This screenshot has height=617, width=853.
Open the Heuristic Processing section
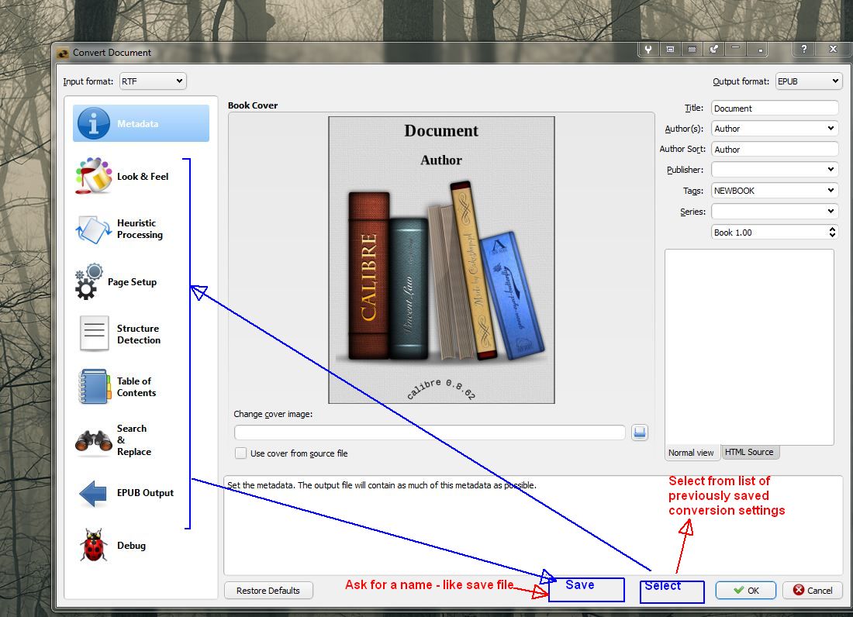(119, 229)
